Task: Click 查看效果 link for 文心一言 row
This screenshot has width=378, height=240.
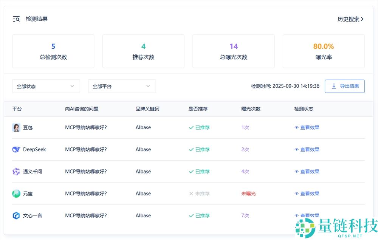Action: [309, 215]
